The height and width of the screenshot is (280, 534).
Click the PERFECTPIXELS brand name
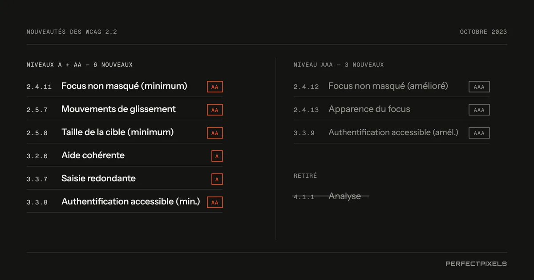476,264
